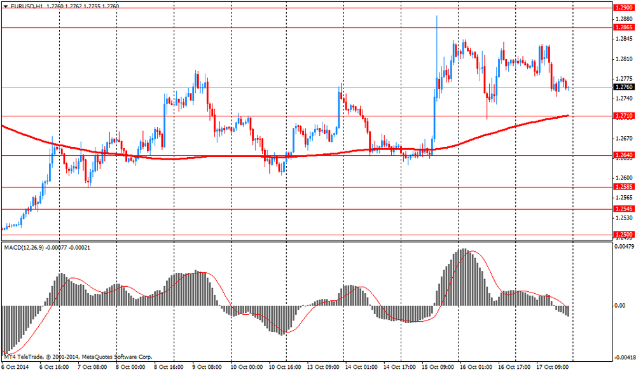Screen dimensions: 636x372
Task: Click the 6 Oct 2014 date label
Action: click(x=15, y=367)
